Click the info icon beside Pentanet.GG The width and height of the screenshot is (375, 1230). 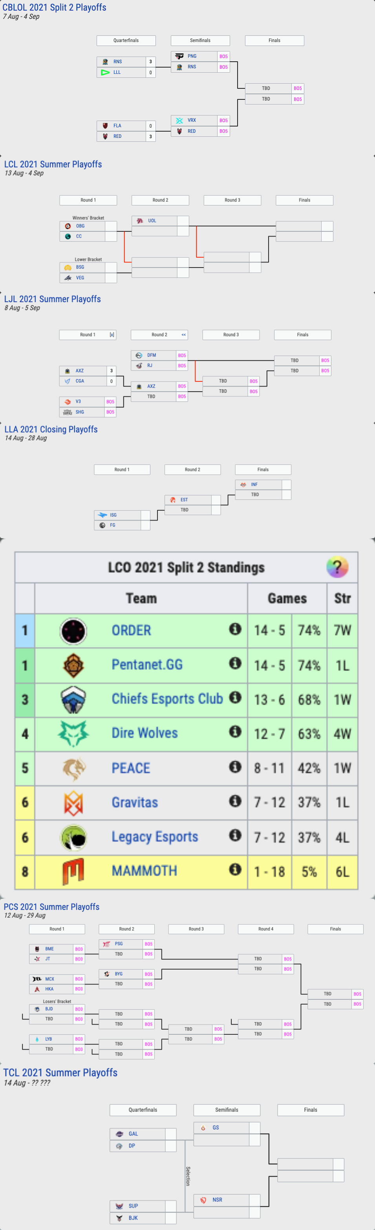point(235,663)
